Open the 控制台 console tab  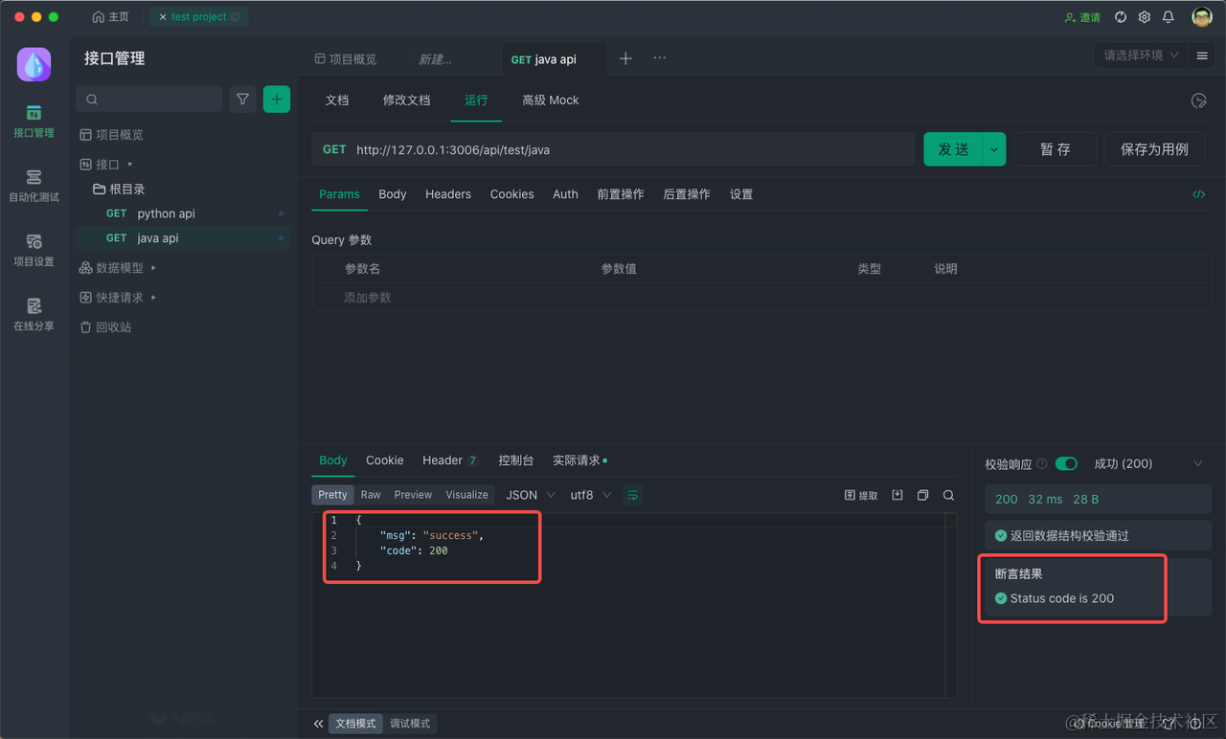tap(516, 460)
